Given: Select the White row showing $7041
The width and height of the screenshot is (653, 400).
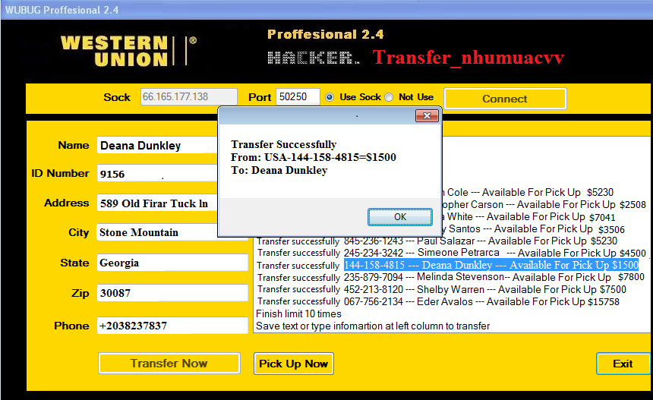Looking at the screenshot, I should click(528, 217).
